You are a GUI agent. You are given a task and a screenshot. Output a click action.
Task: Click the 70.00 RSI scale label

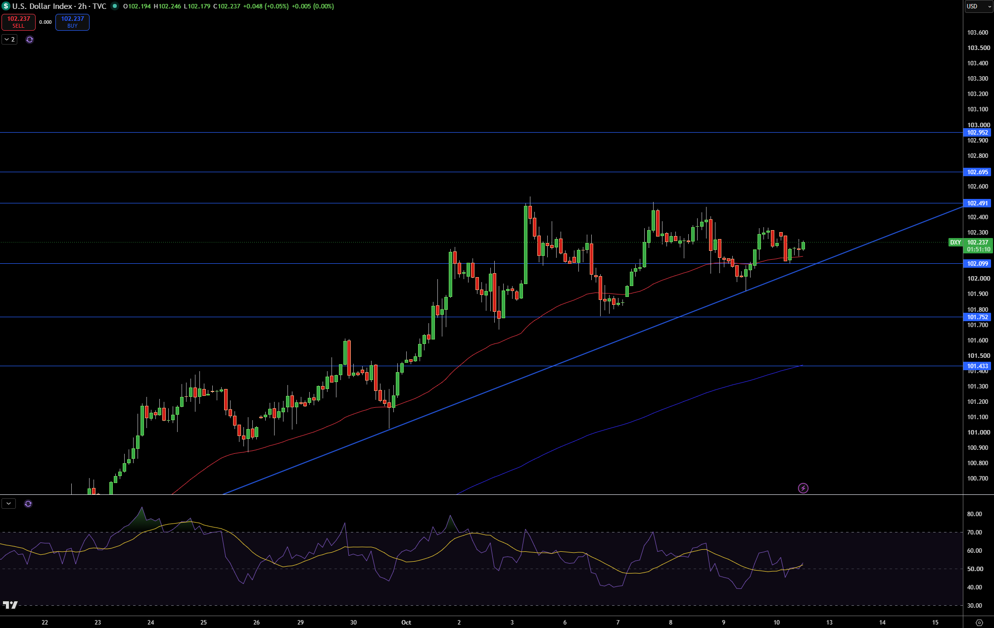pos(975,532)
